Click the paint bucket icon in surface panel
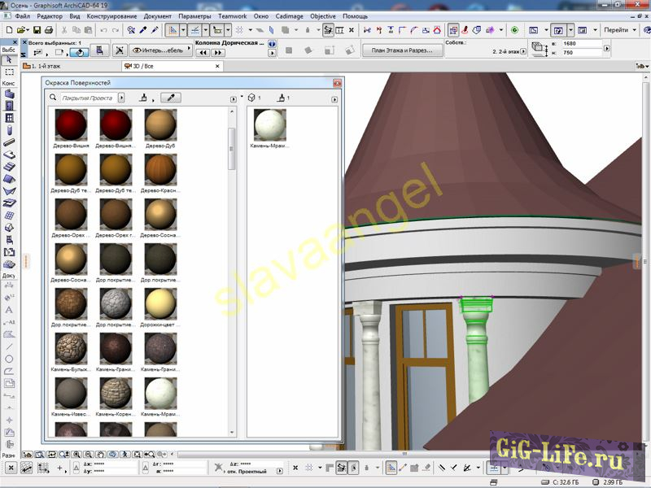The width and height of the screenshot is (651, 488). click(x=144, y=98)
